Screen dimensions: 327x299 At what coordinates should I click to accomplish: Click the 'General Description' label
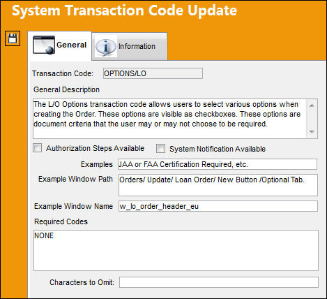tap(66, 89)
